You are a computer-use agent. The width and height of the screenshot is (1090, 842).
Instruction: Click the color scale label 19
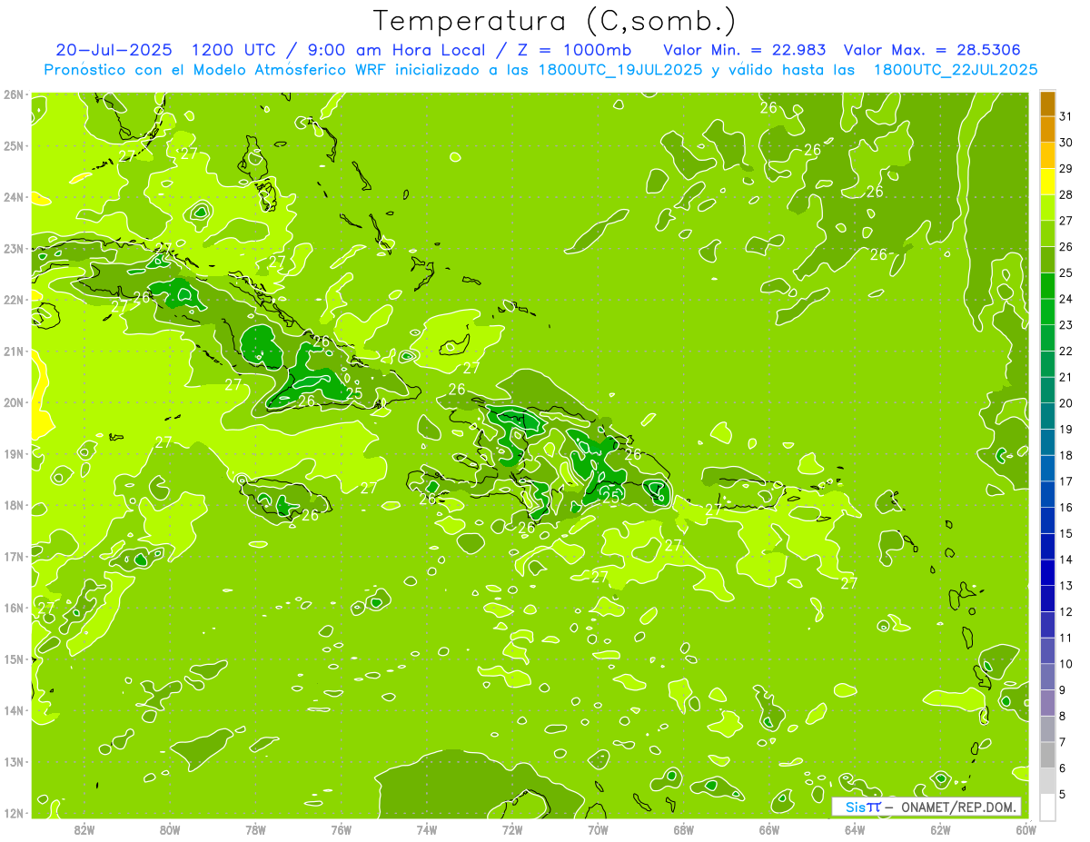(x=1065, y=429)
